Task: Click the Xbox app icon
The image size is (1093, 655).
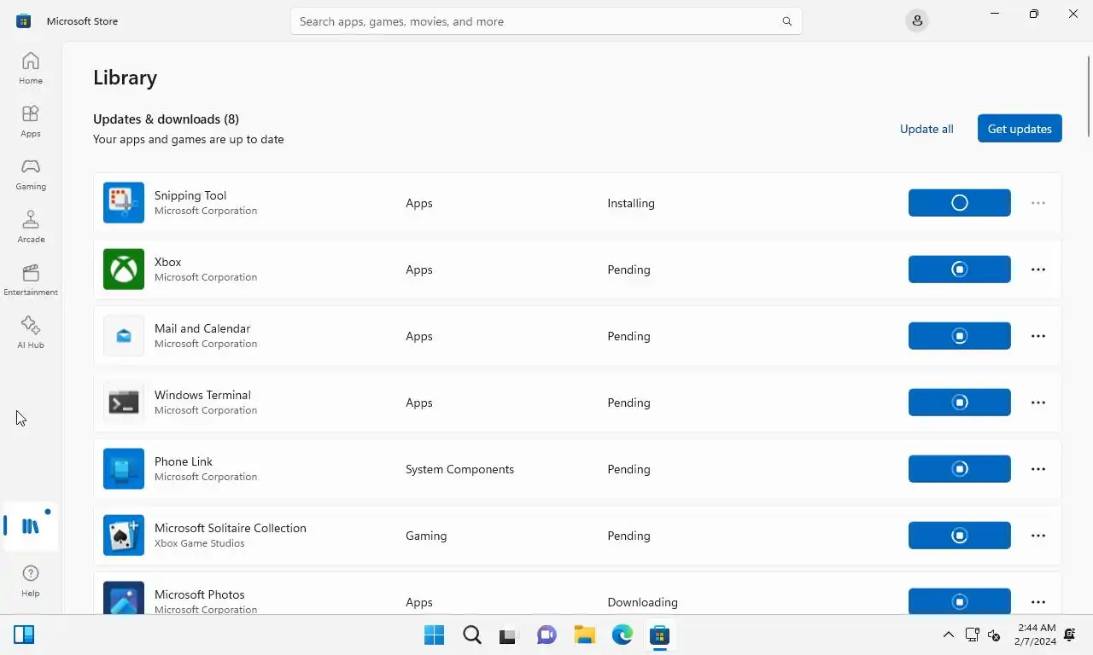Action: click(124, 270)
